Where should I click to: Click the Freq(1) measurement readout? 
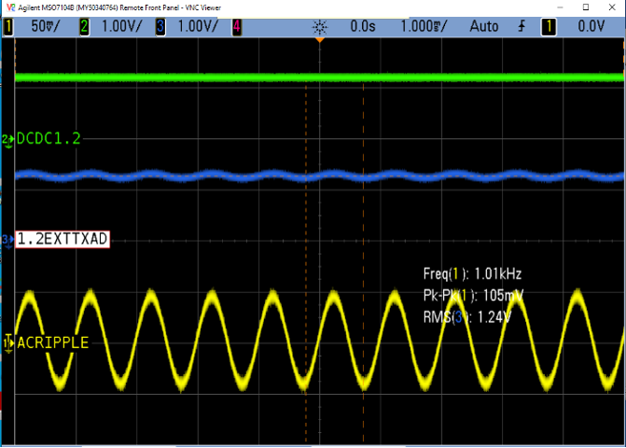coord(472,274)
